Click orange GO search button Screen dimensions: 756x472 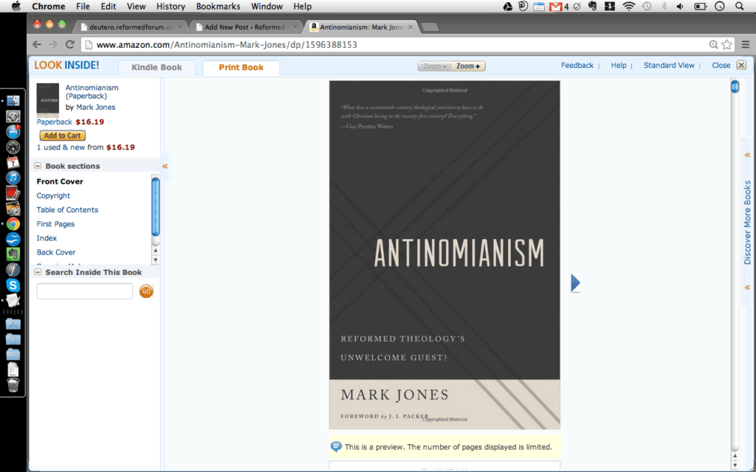click(146, 291)
